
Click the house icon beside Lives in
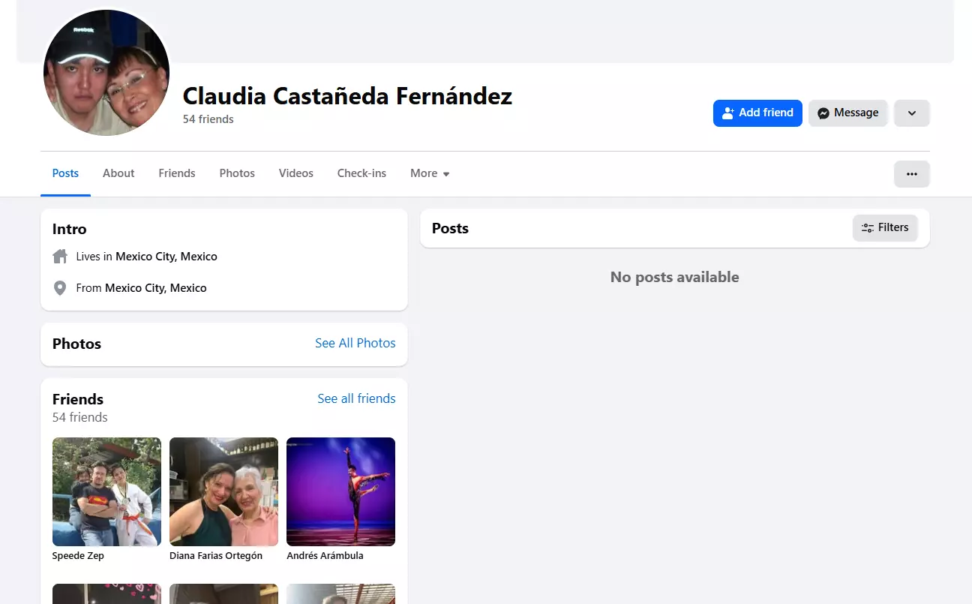pyautogui.click(x=60, y=257)
